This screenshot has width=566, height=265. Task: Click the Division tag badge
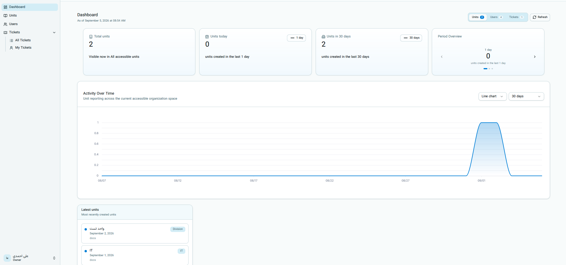(x=178, y=229)
